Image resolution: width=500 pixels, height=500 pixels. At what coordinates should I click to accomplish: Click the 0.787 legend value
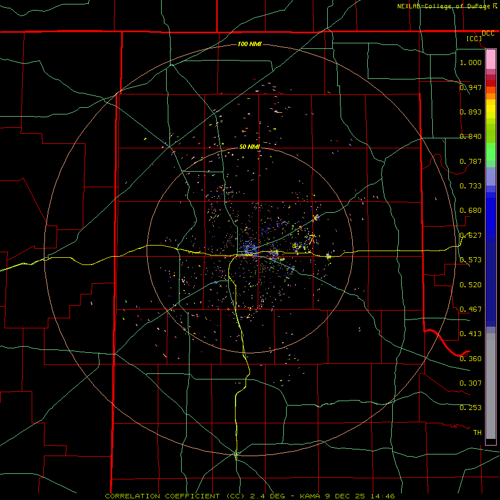[x=471, y=161]
